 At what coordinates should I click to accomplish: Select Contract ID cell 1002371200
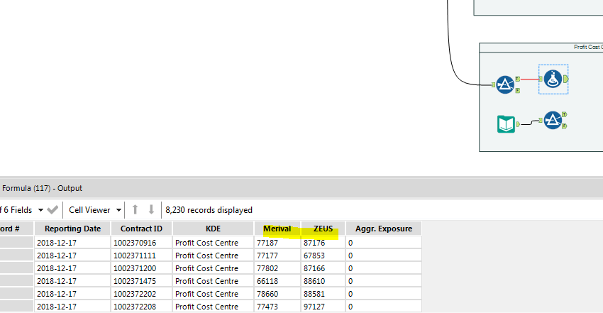pos(141,268)
